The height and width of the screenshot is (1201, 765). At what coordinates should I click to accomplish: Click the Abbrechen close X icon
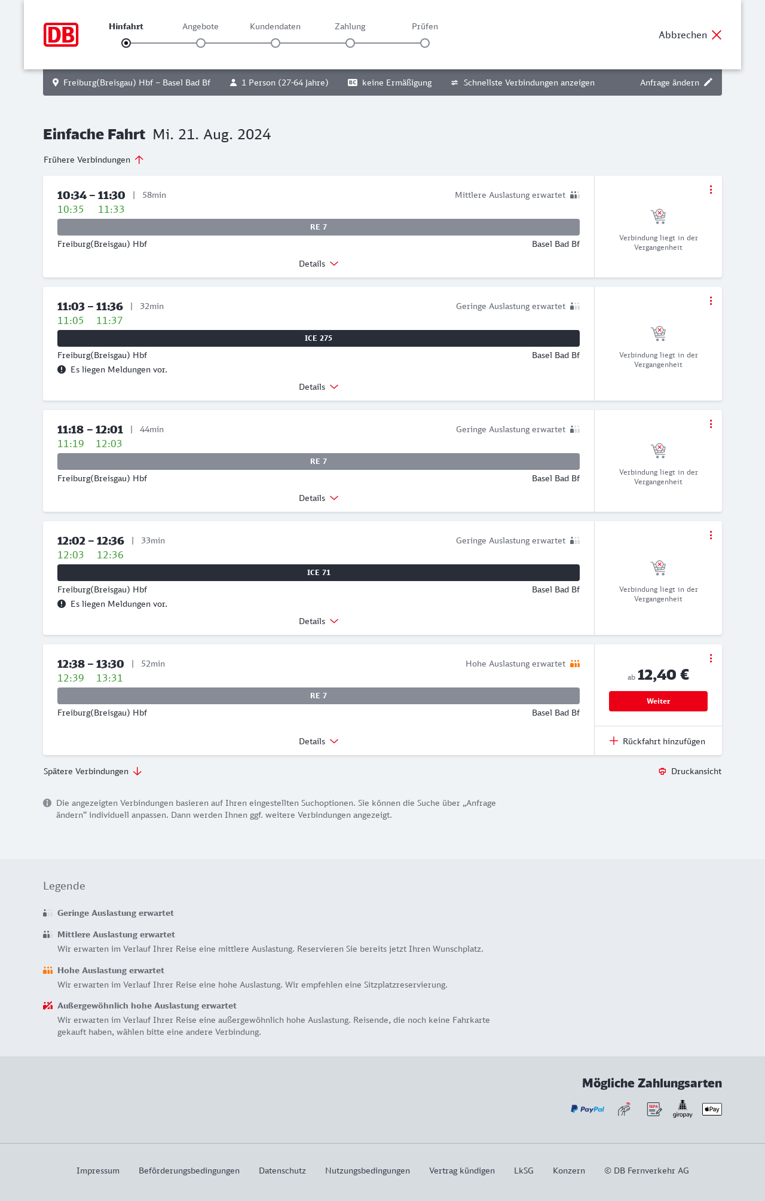coord(717,35)
